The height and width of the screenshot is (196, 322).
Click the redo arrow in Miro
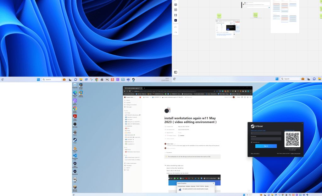(175, 32)
